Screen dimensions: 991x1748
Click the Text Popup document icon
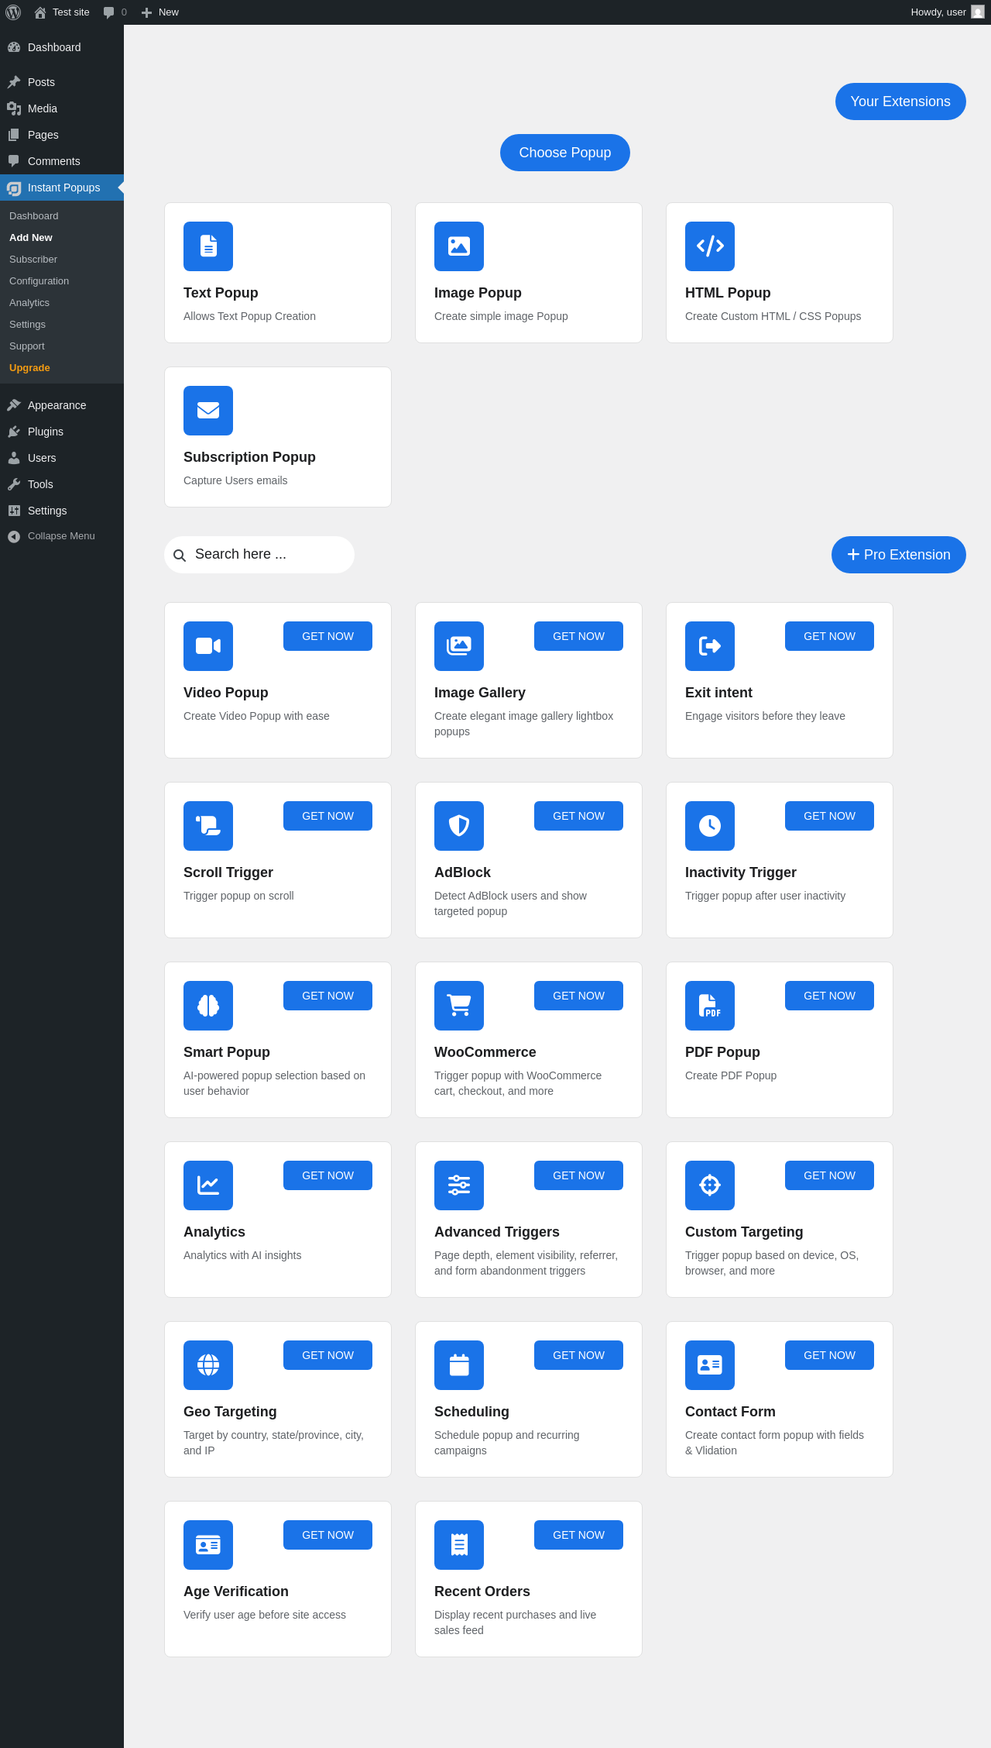click(208, 246)
